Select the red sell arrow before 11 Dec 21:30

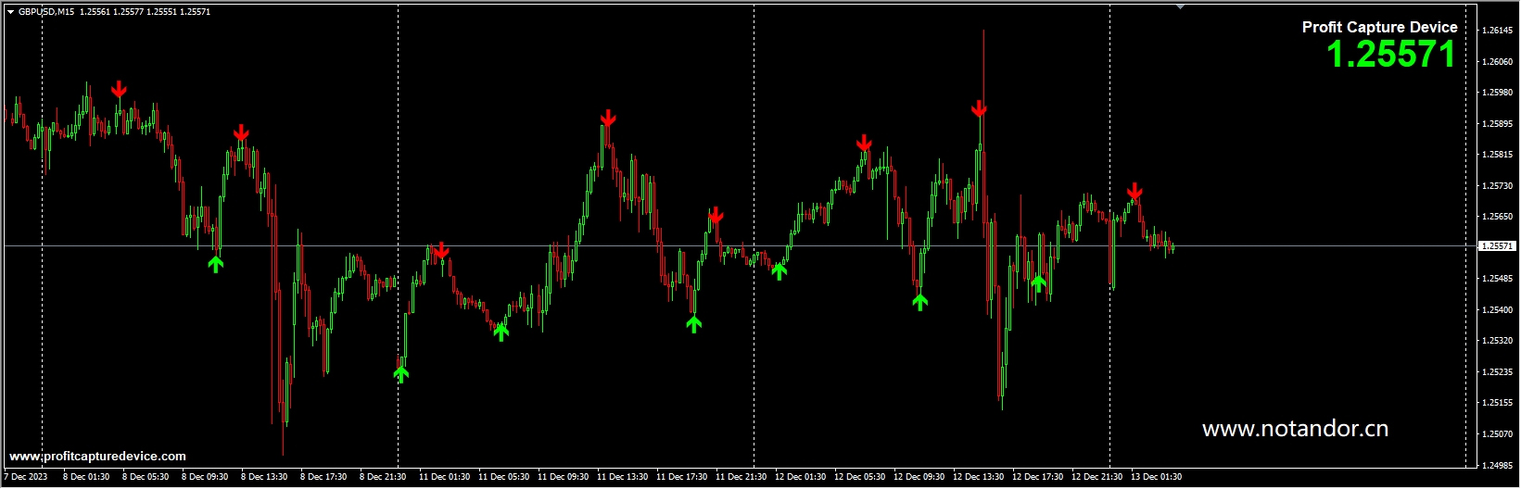[716, 216]
